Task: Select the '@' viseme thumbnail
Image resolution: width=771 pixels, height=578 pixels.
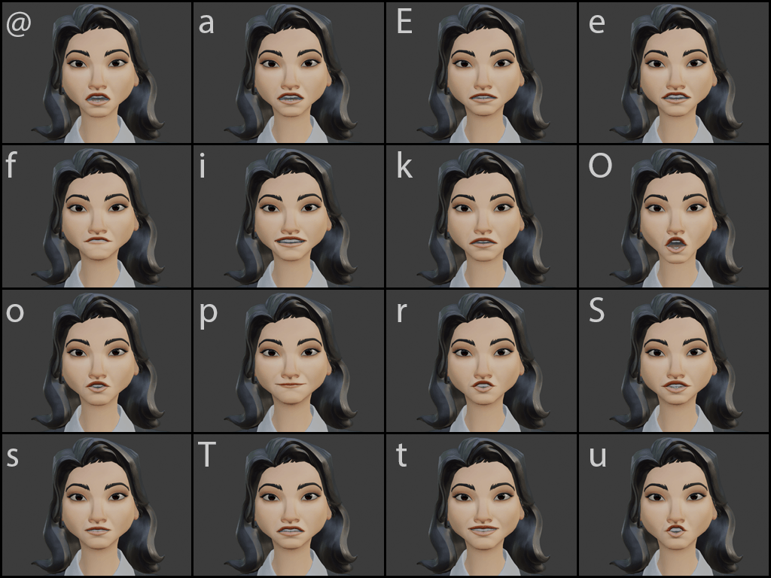Action: (x=96, y=73)
